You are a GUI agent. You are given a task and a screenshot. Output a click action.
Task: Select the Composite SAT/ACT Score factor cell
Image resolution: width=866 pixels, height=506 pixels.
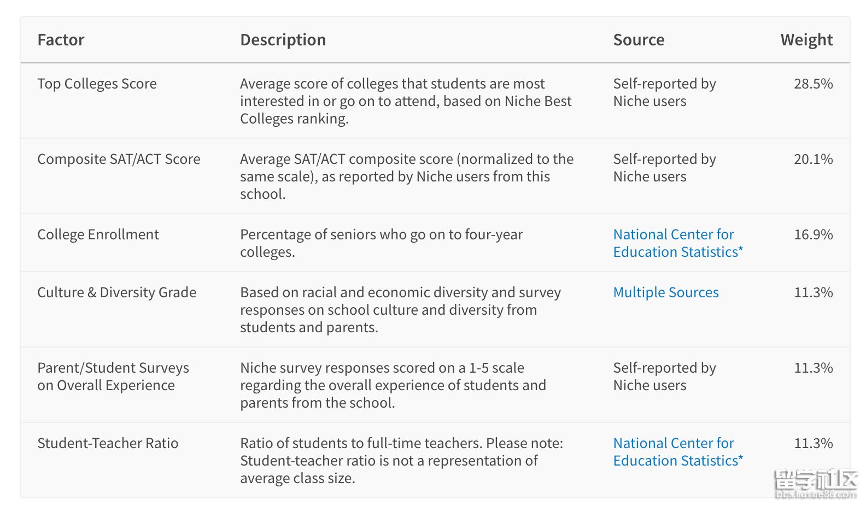click(x=119, y=159)
